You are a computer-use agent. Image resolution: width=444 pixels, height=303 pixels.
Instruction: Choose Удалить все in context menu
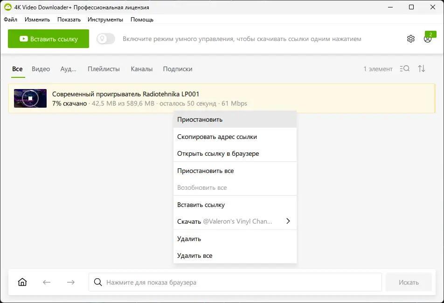tap(194, 255)
